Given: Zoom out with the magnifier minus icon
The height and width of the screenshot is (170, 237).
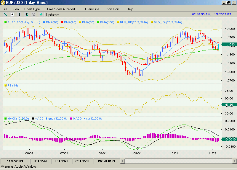Looking at the screenshot, I should pyautogui.click(x=34, y=14).
